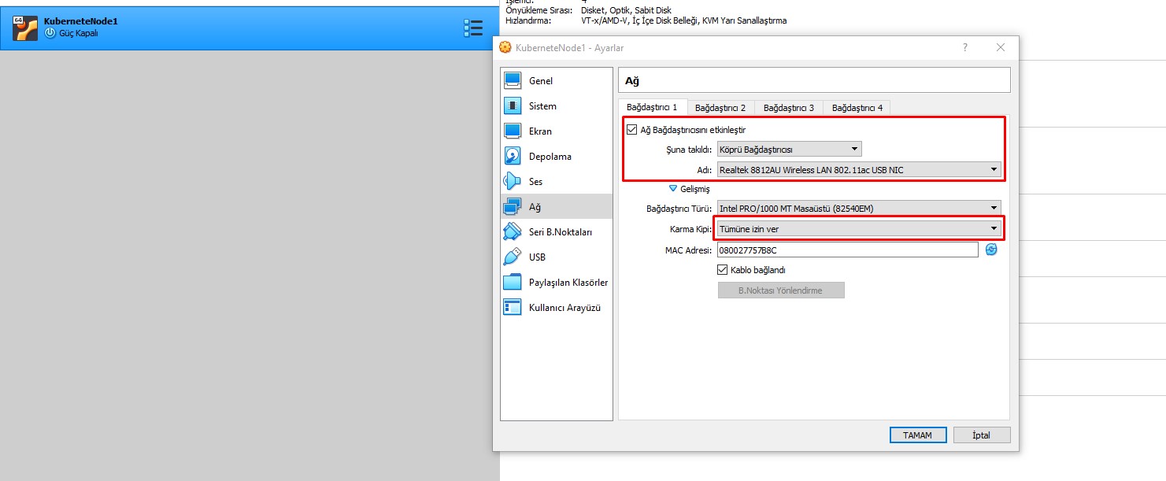Open the Ekran display settings

click(557, 131)
